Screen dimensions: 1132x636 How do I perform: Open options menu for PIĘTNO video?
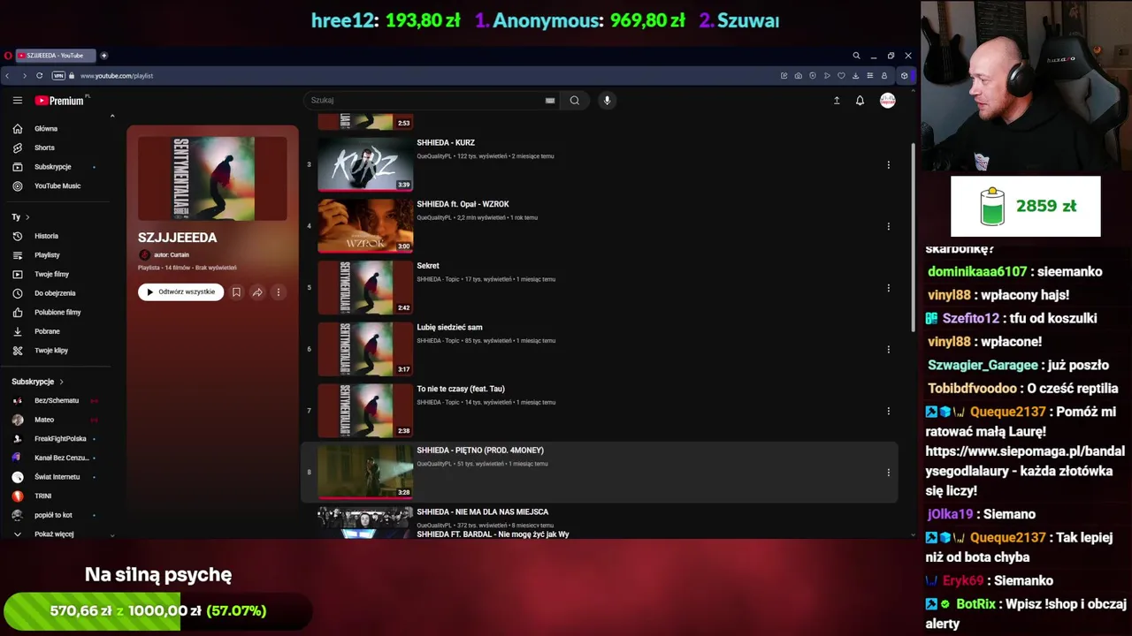point(888,473)
